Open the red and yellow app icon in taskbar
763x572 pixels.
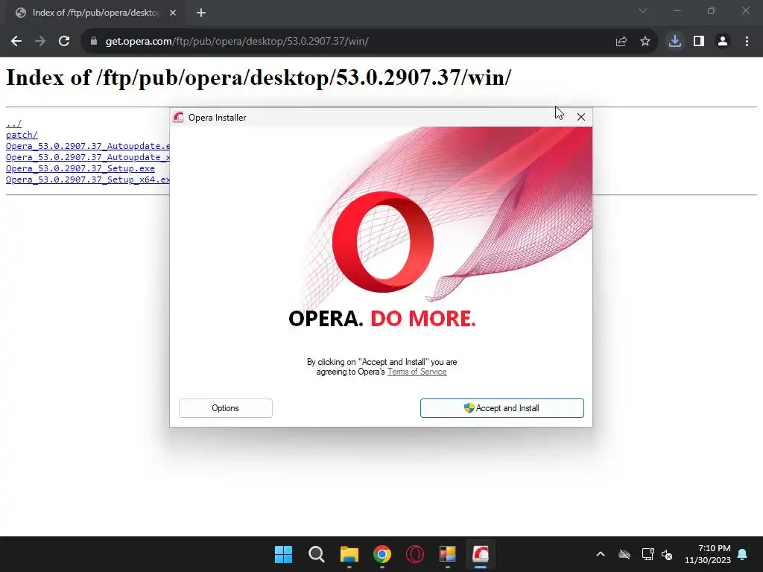click(x=448, y=554)
